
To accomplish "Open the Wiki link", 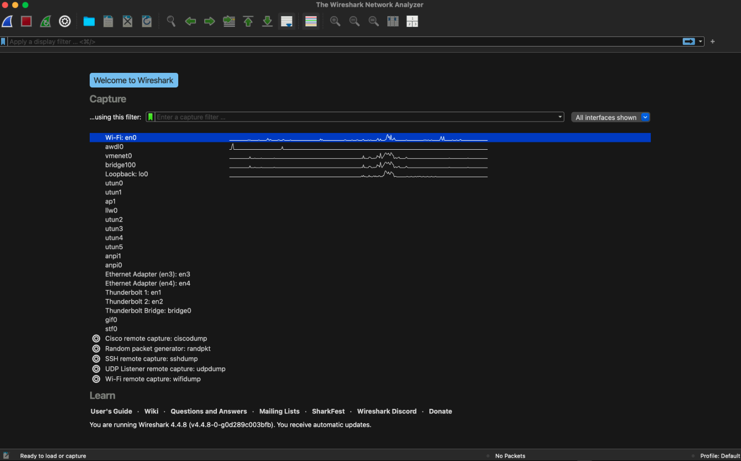I will click(x=151, y=411).
